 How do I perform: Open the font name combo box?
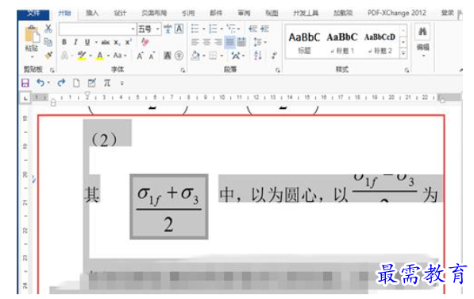coord(98,29)
